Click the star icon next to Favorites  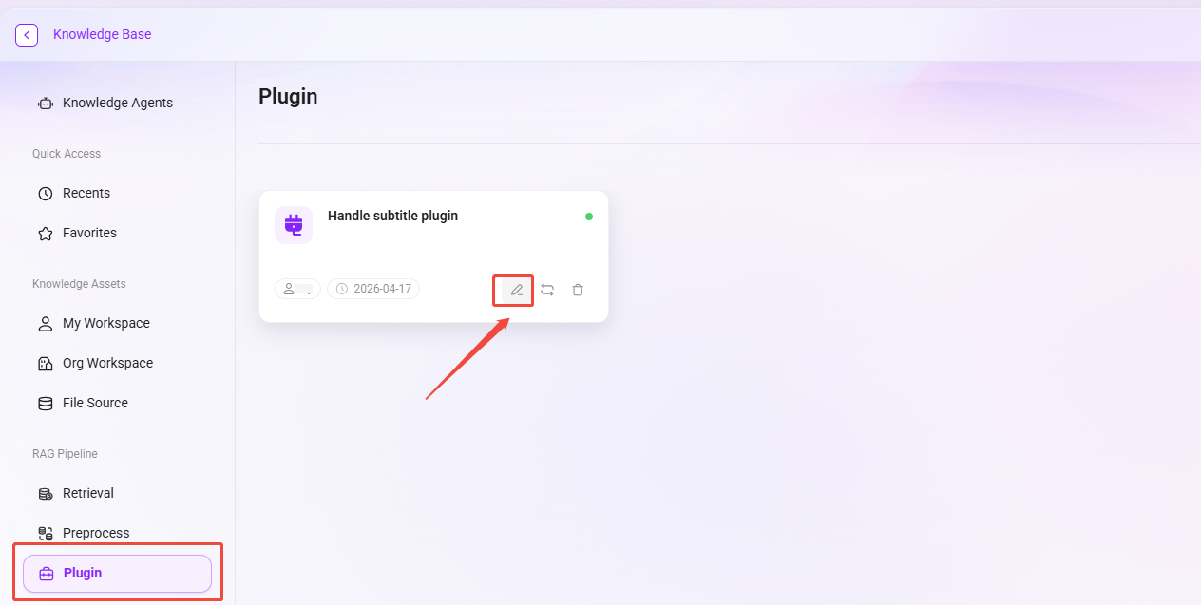(x=45, y=234)
